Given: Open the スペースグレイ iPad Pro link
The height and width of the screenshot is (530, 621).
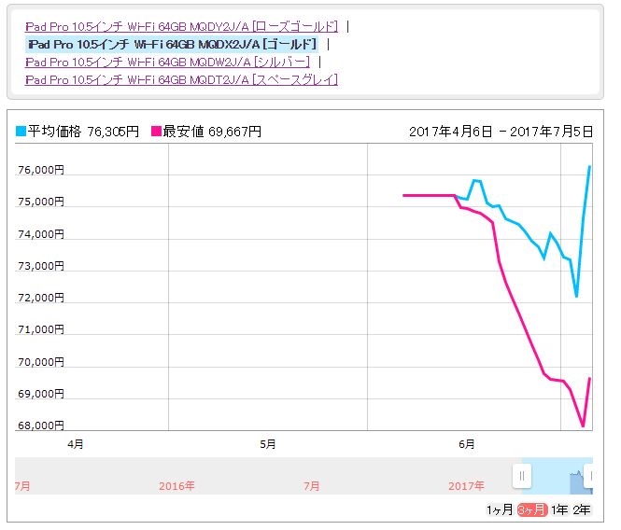Looking at the screenshot, I should tap(181, 79).
